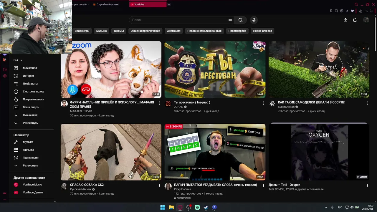Viewport: 377px width, 212px height.
Task: Select the Просмотрено filter chip
Action: (237, 31)
